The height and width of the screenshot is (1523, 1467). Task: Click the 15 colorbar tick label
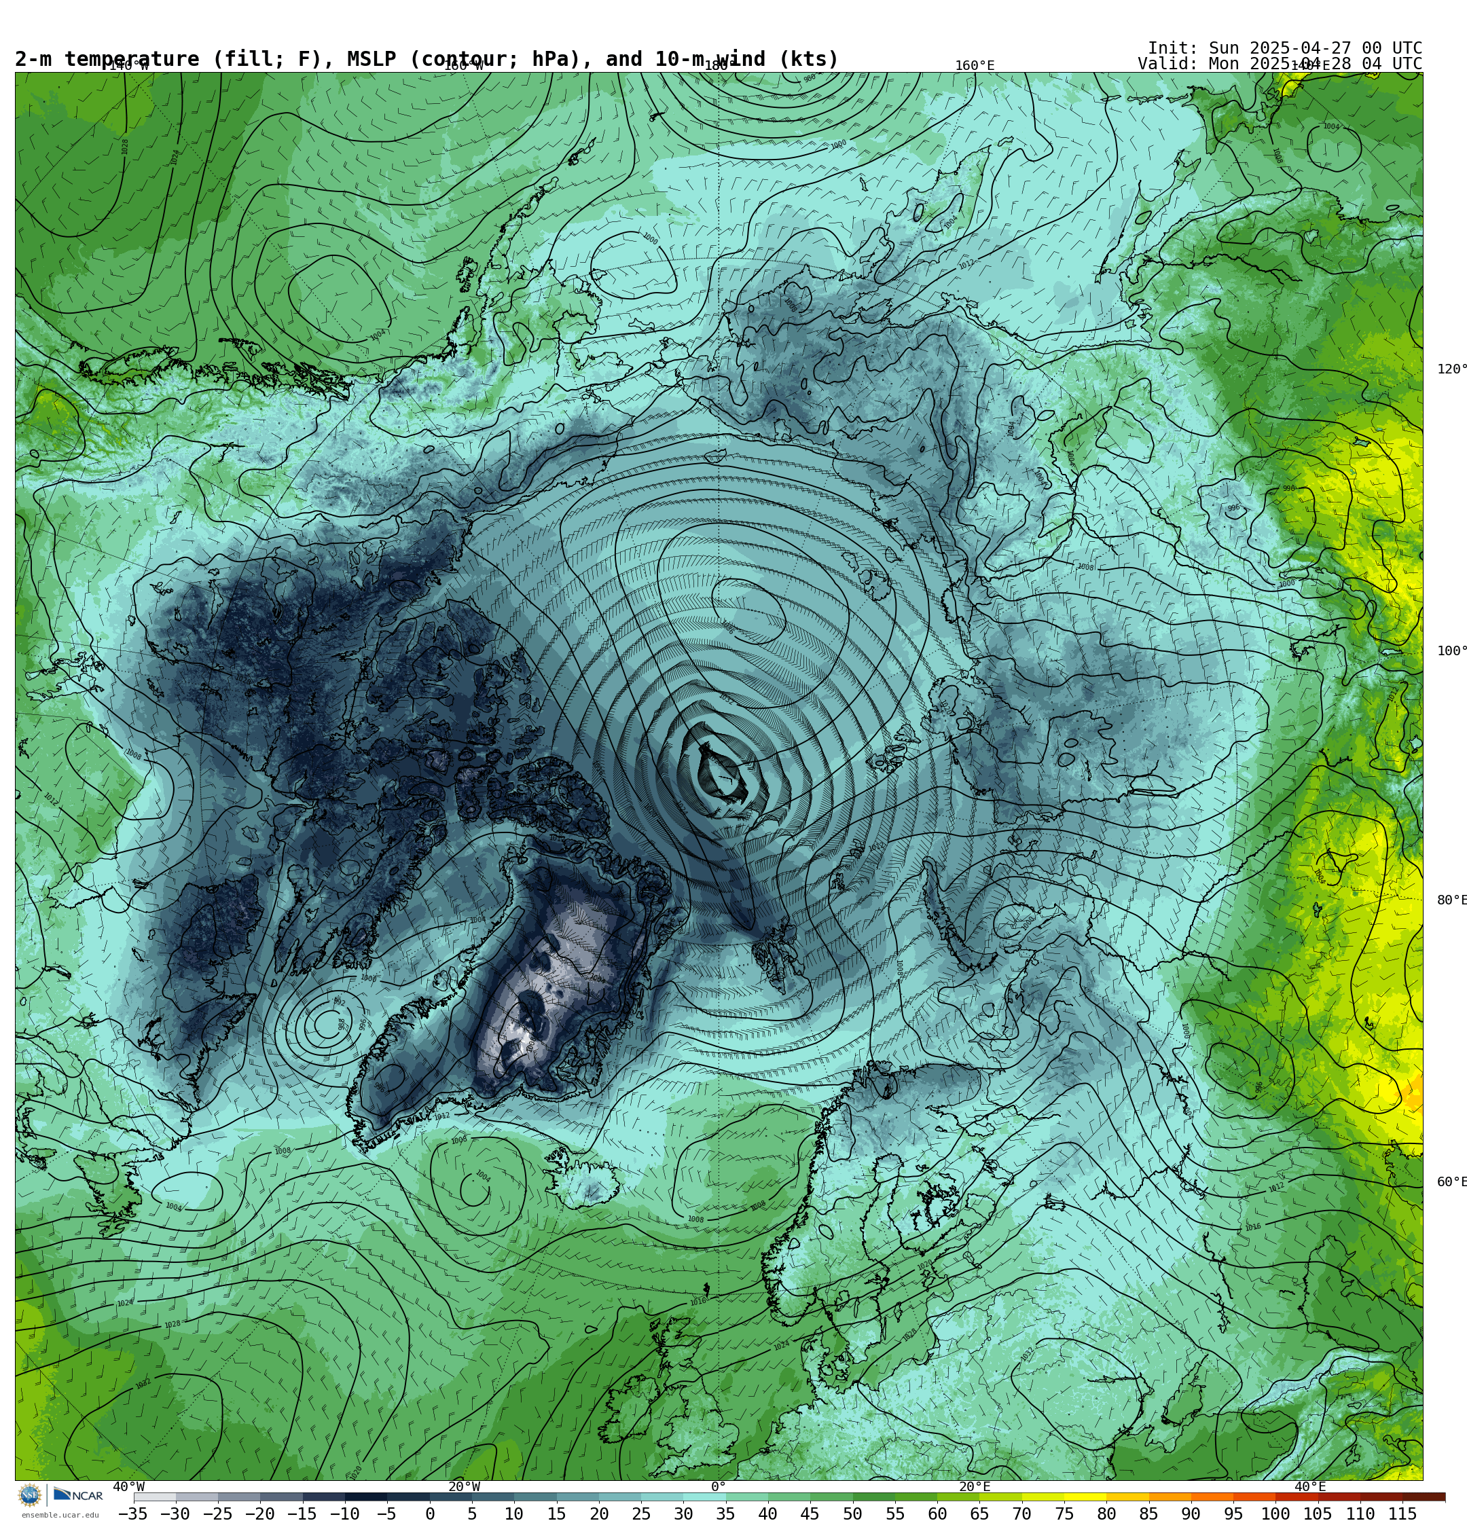(x=557, y=1513)
